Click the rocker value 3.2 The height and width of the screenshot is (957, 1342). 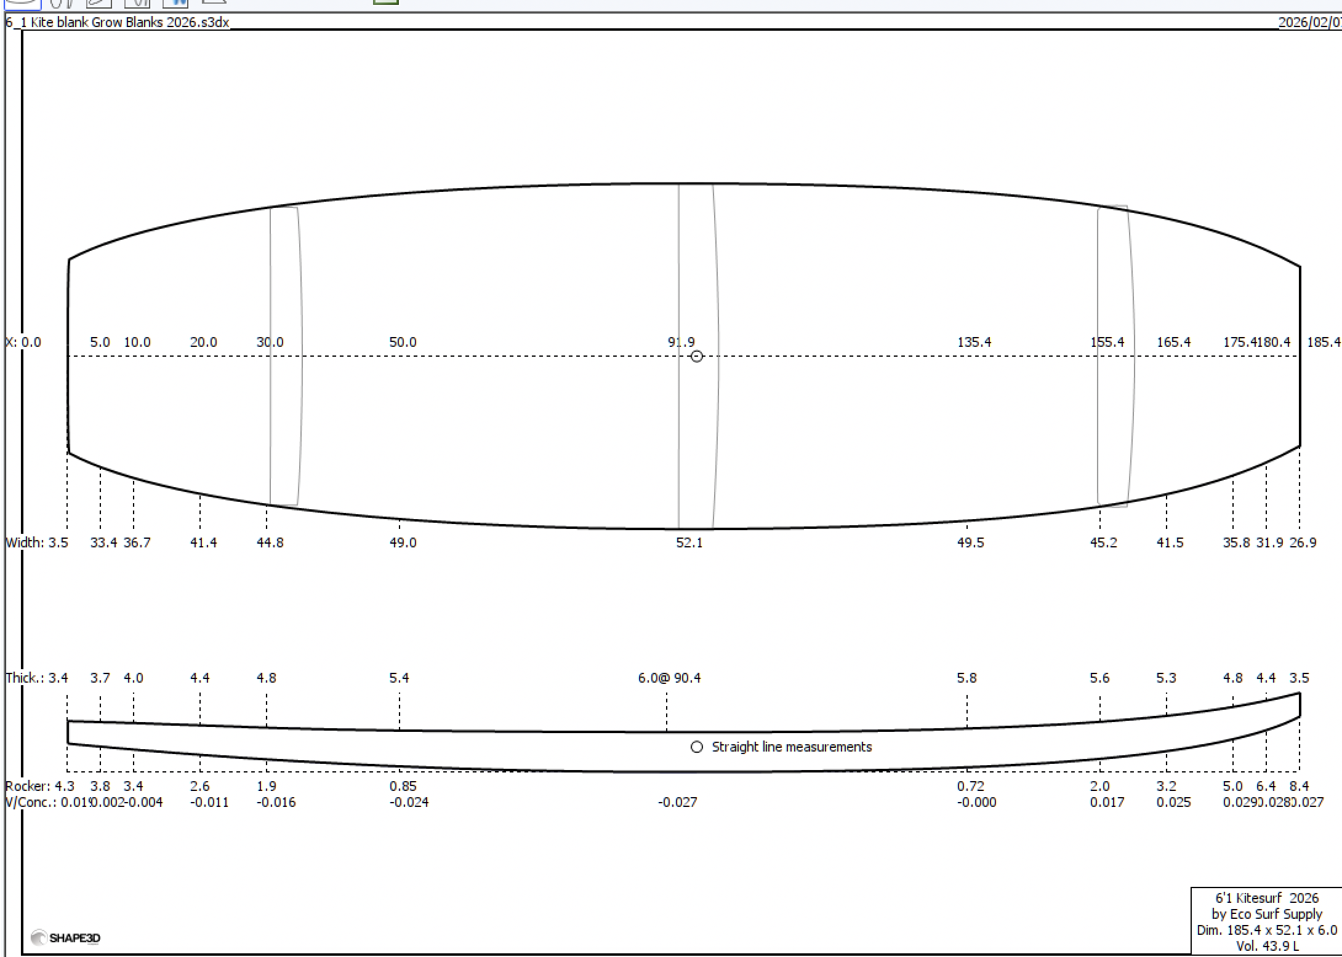point(1166,786)
